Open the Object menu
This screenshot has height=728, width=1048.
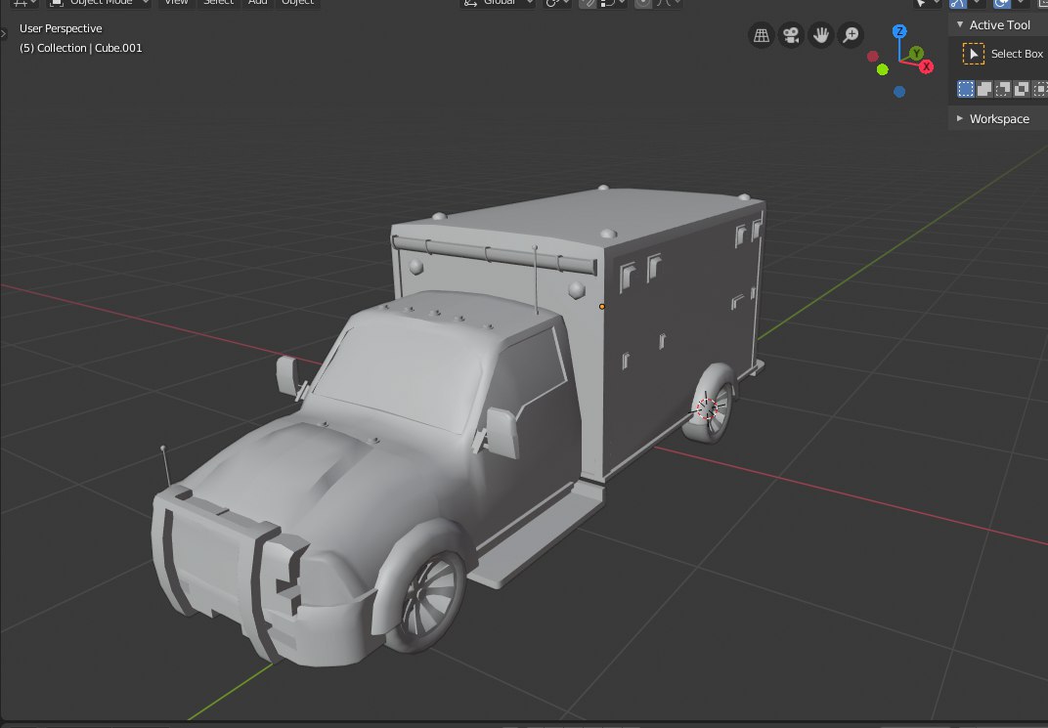point(297,3)
